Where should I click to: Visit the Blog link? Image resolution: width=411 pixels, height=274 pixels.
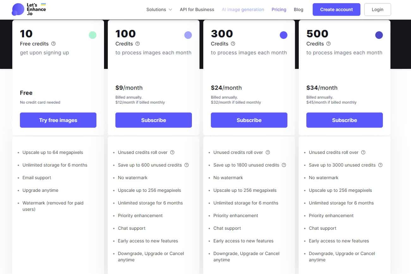tap(298, 9)
